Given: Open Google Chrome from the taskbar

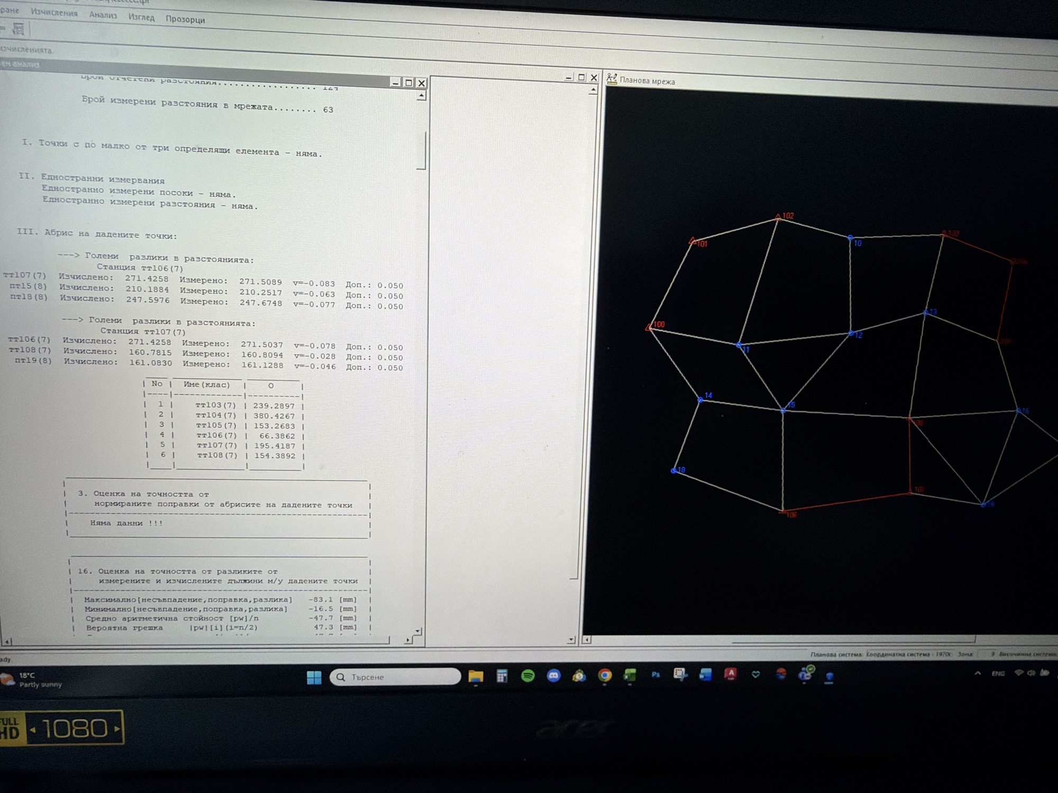Looking at the screenshot, I should 605,675.
